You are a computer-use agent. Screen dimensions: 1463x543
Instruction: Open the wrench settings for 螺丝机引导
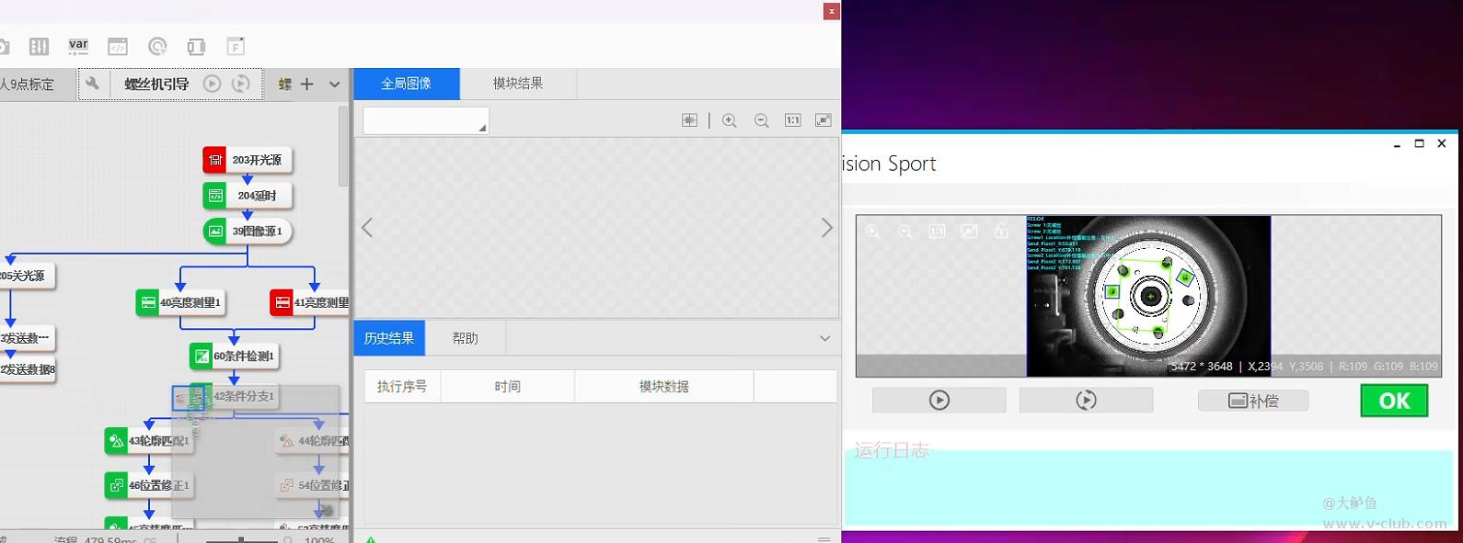coord(92,84)
